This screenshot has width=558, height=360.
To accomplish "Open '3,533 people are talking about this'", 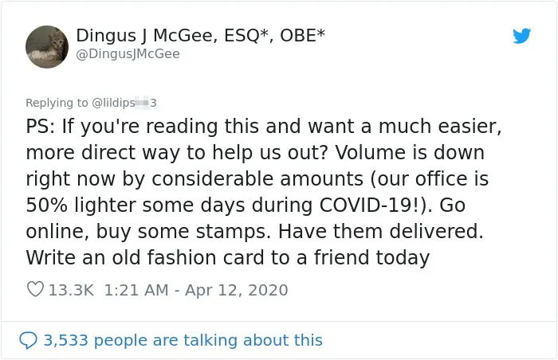I will click(183, 340).
